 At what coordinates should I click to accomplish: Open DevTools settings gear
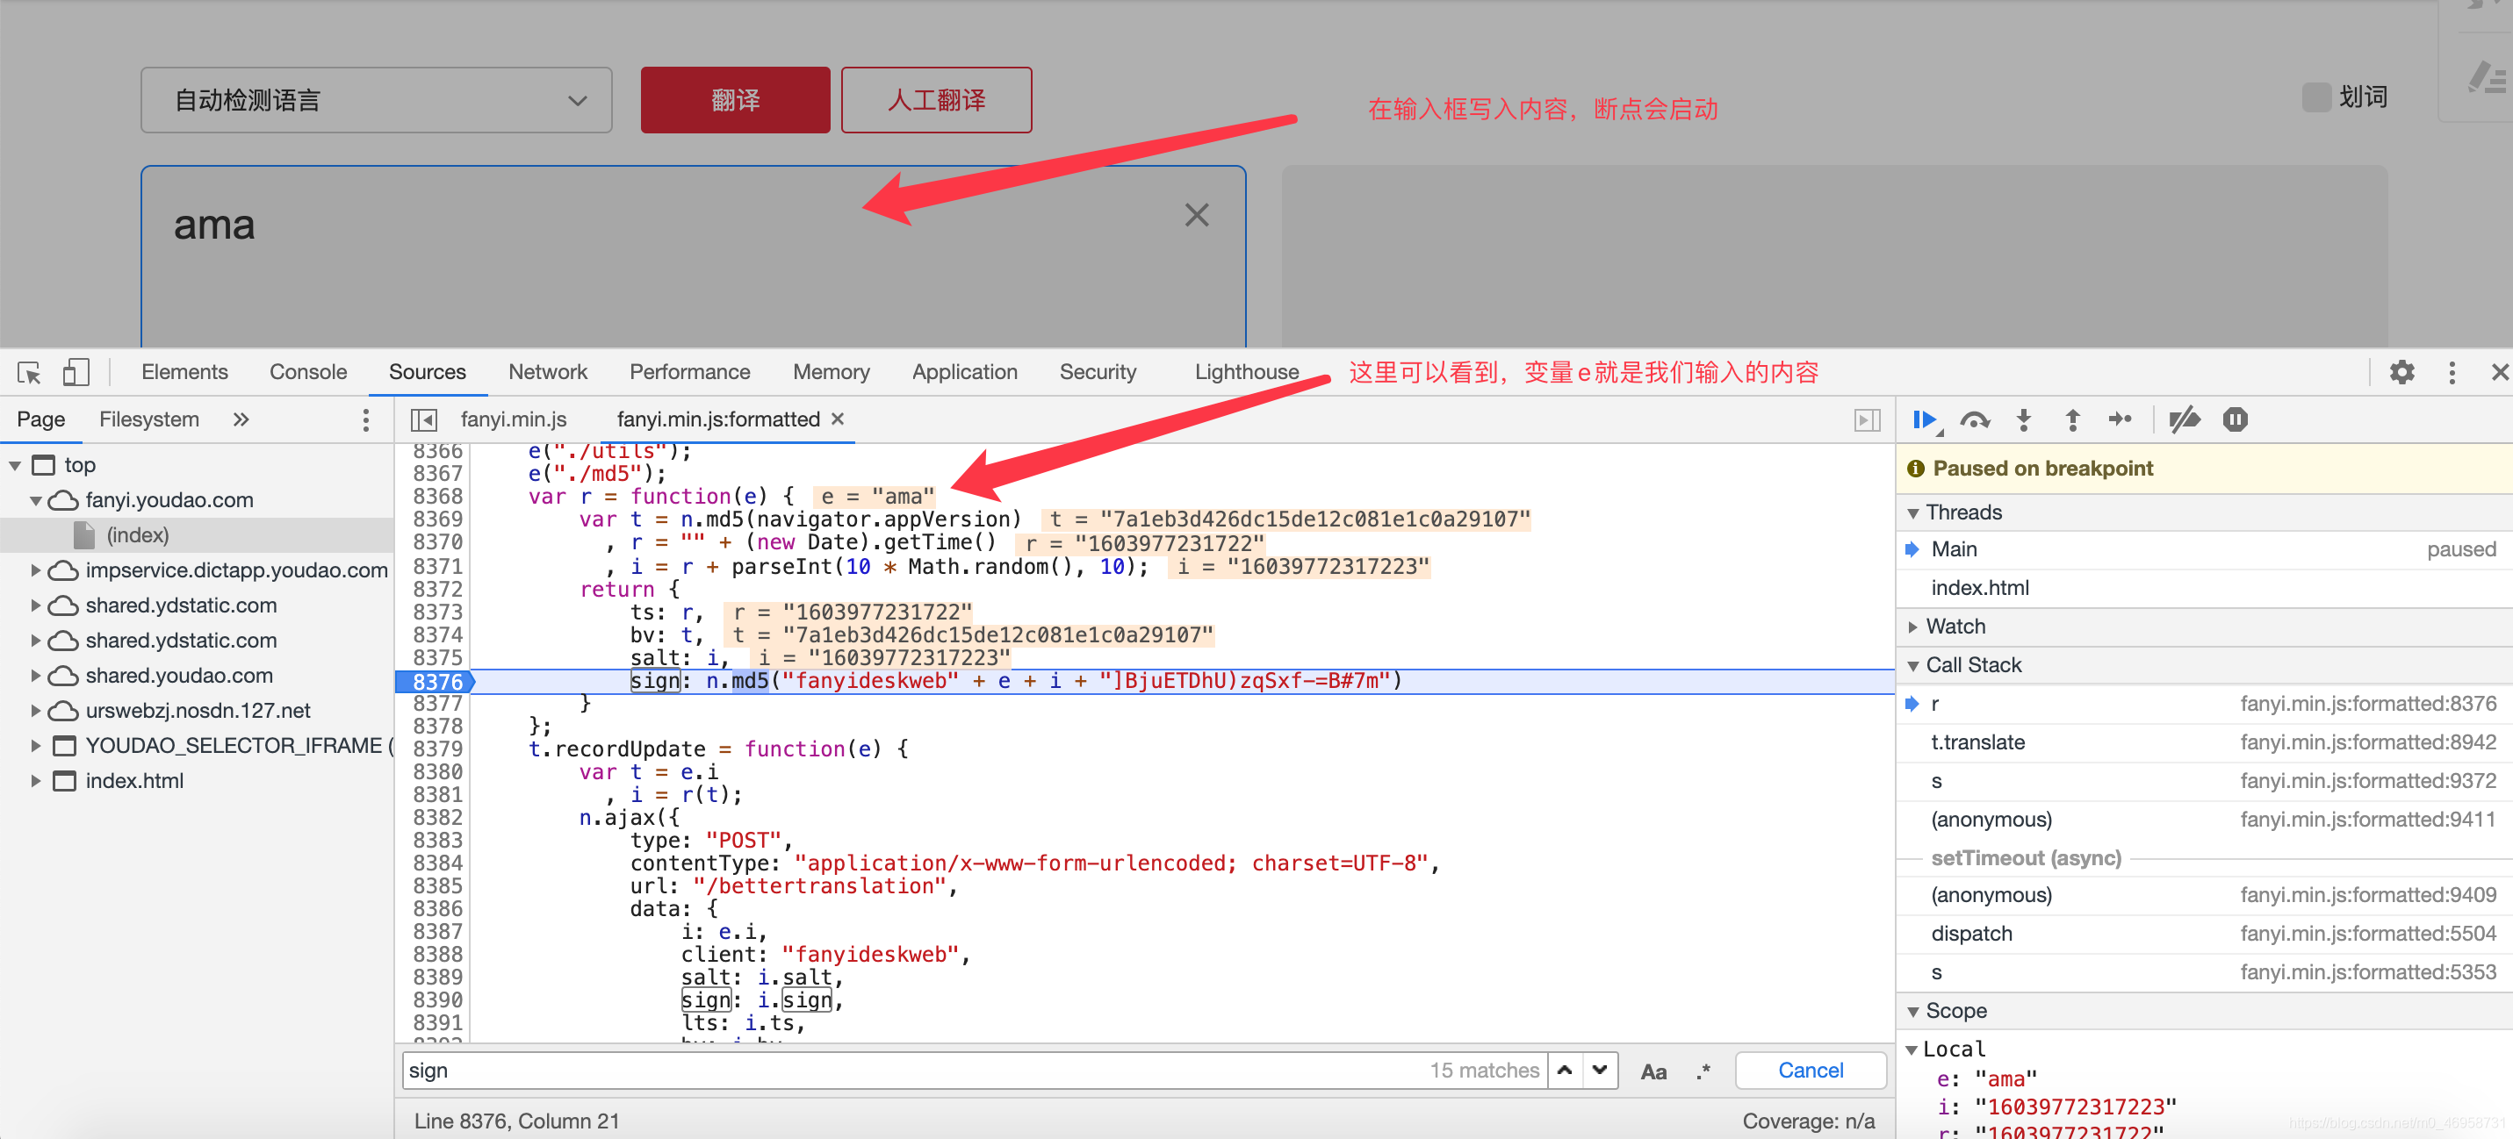pyautogui.click(x=2401, y=373)
